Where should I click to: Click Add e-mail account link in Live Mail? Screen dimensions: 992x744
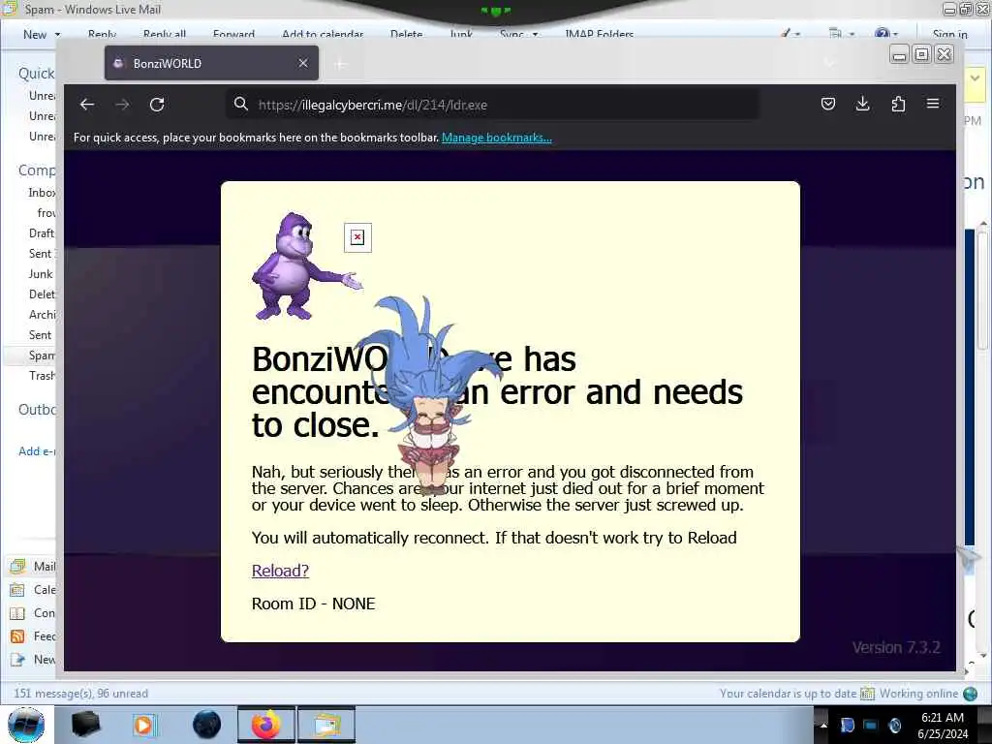[37, 451]
